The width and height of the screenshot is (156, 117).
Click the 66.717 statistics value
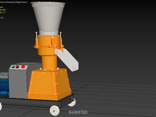pos(3,12)
